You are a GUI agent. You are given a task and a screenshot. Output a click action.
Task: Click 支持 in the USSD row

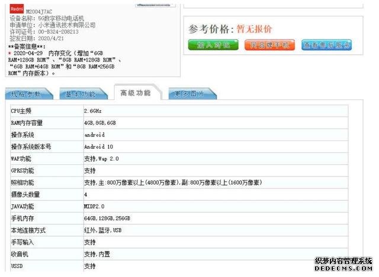(89, 266)
